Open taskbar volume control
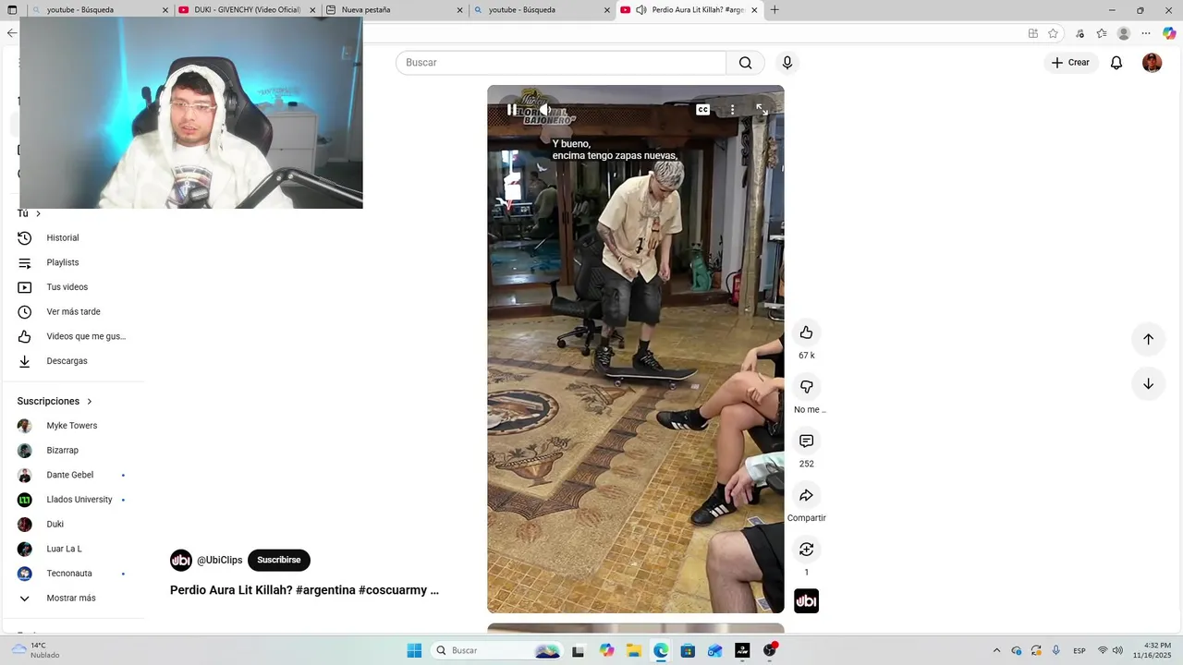This screenshot has width=1183, height=665. (x=1117, y=650)
